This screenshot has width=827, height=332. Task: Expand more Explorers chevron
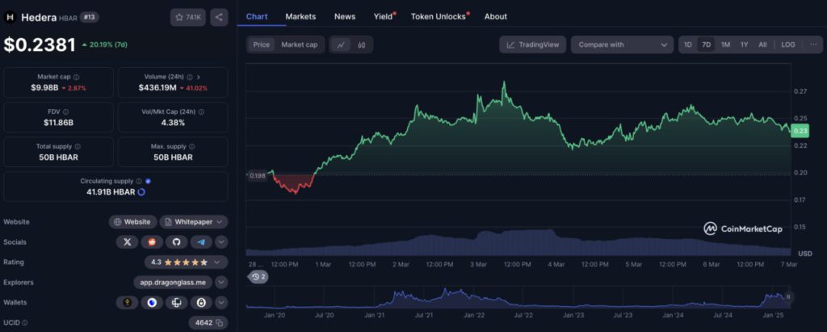pyautogui.click(x=221, y=283)
